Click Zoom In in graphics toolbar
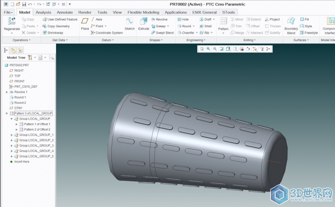The width and height of the screenshot is (335, 207). (x=208, y=49)
